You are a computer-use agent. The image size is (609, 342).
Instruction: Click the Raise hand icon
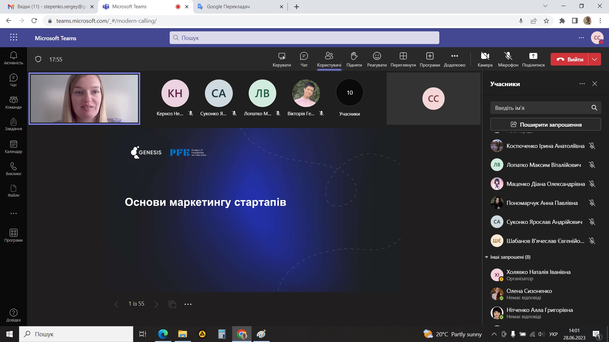pos(354,59)
